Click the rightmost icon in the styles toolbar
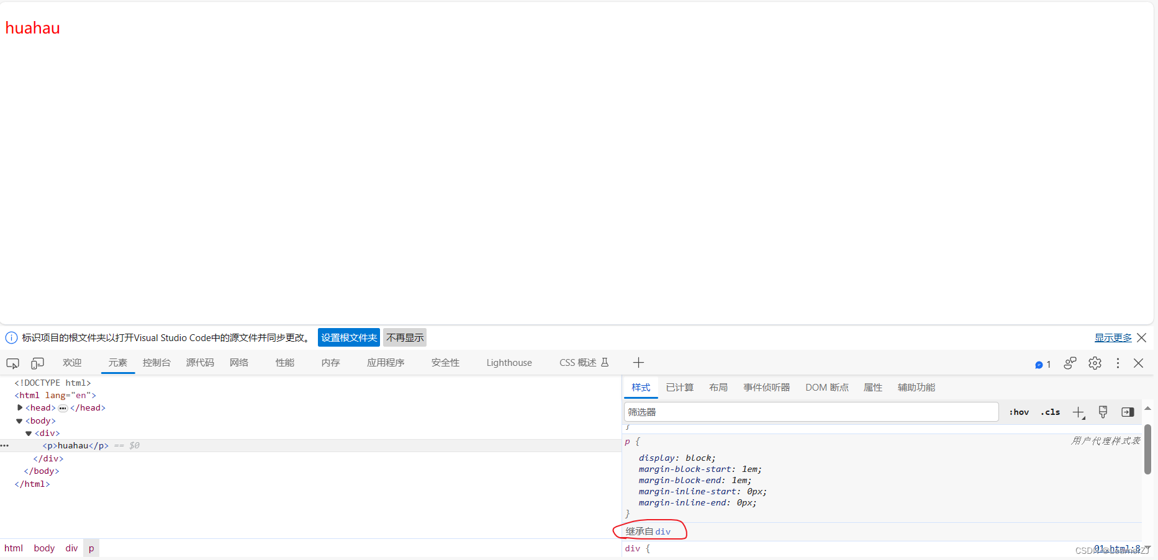 (1128, 412)
